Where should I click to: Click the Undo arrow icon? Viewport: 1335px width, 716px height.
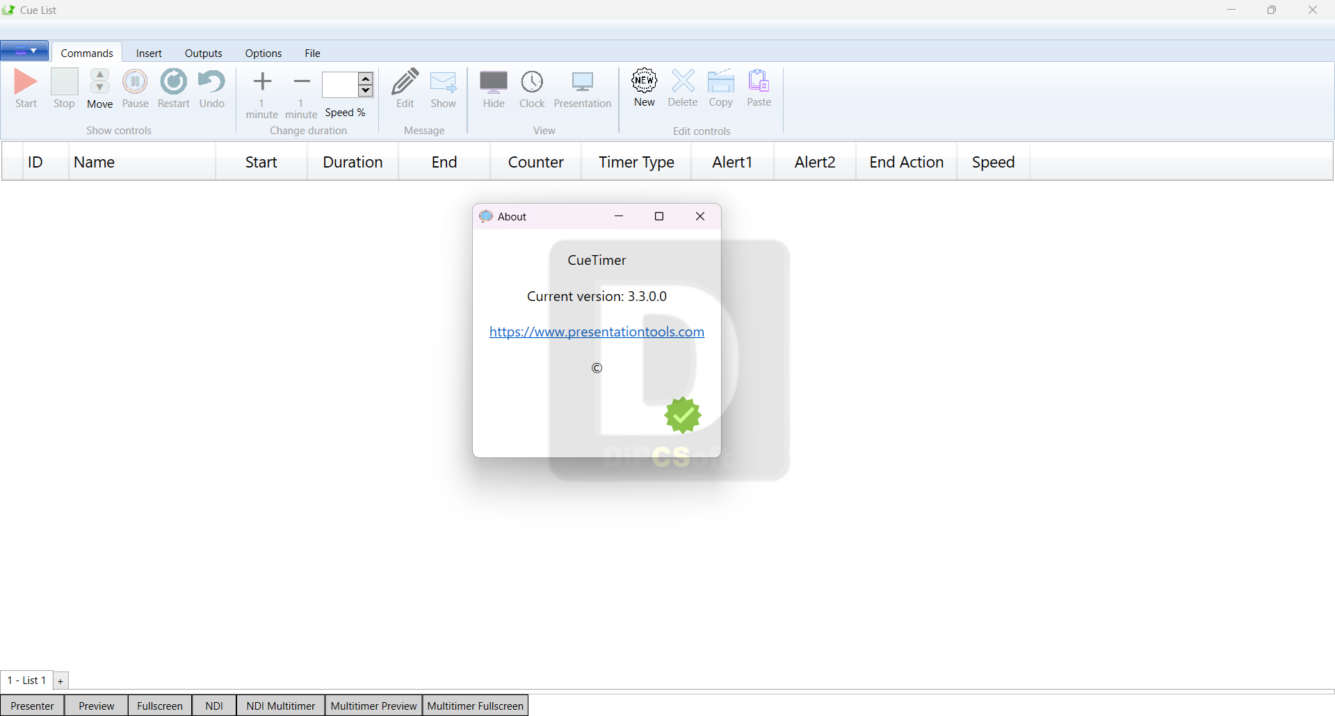pyautogui.click(x=211, y=81)
